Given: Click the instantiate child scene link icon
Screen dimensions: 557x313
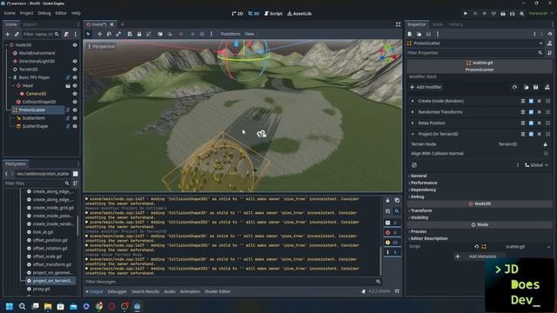Looking at the screenshot, I should 17,34.
